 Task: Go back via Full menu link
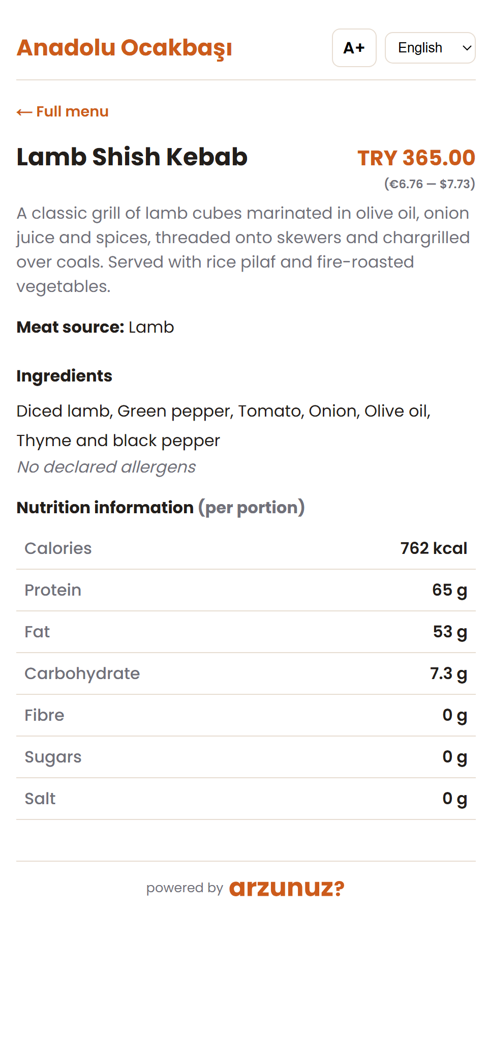(x=63, y=111)
